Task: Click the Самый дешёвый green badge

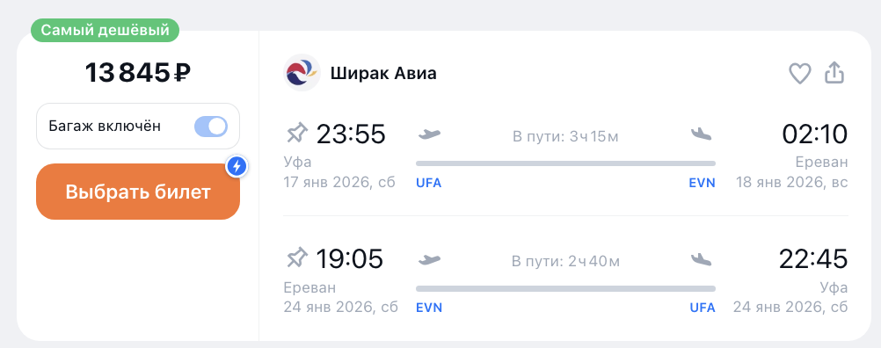Action: (105, 30)
